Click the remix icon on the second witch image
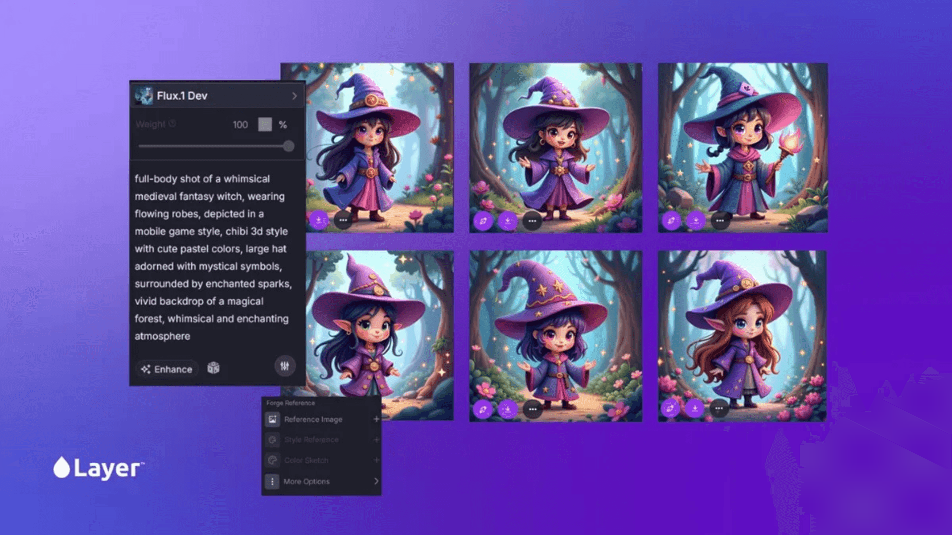This screenshot has width=952, height=535. point(483,221)
